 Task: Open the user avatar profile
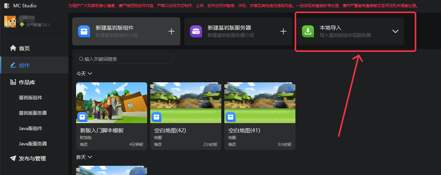tap(10, 22)
